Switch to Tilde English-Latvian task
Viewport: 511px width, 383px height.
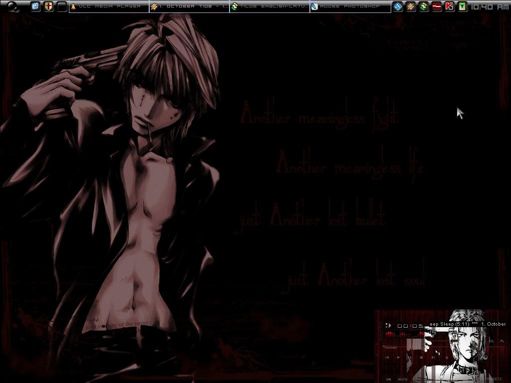[x=270, y=6]
